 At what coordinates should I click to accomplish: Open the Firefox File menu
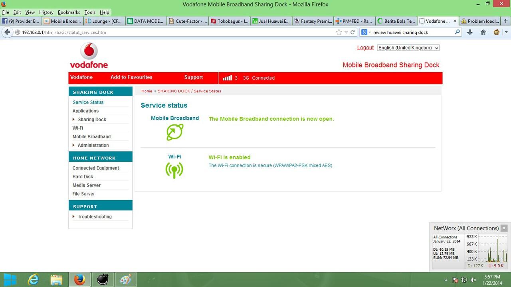[x=6, y=12]
